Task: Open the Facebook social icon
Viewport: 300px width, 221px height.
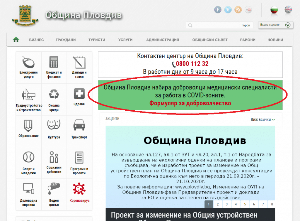Action: pos(218,10)
